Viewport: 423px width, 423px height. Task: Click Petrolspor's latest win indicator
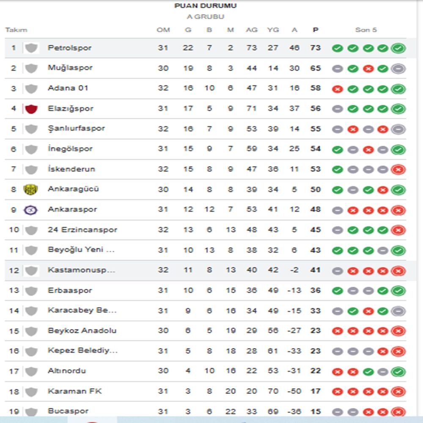coord(398,48)
